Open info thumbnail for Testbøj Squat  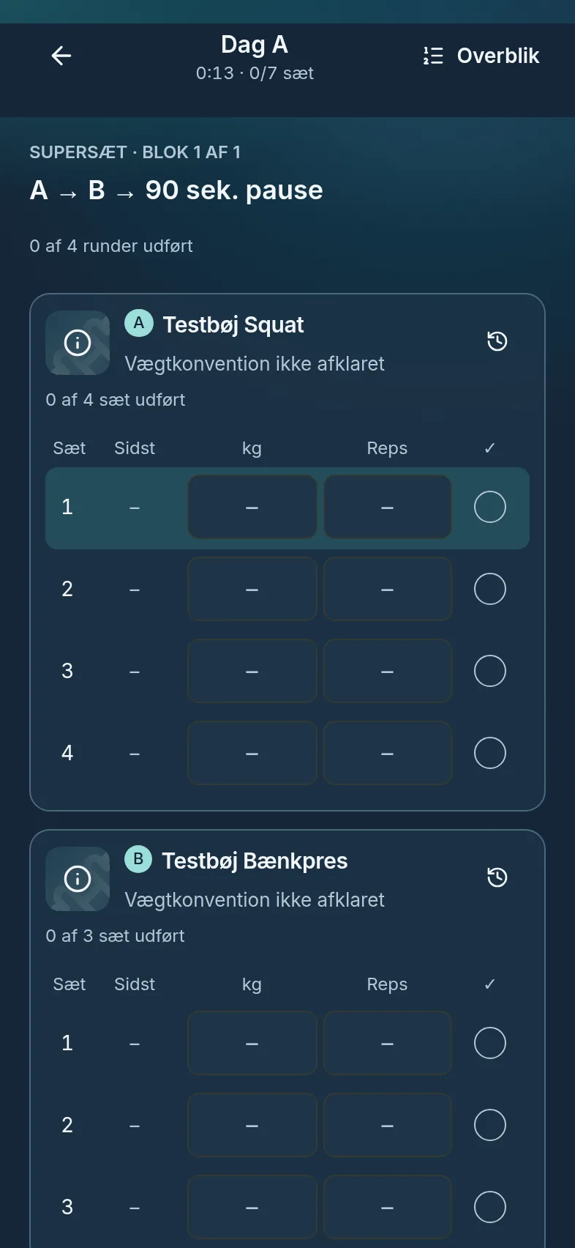78,343
